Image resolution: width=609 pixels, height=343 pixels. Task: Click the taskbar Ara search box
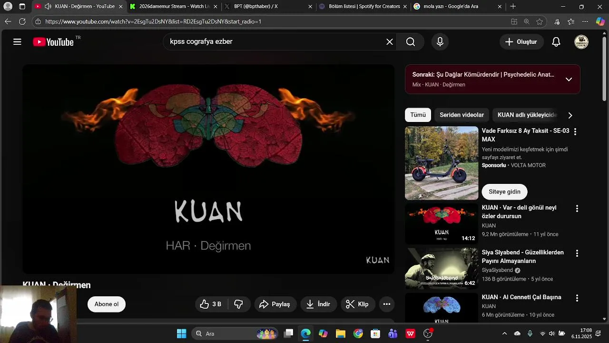pos(236,333)
